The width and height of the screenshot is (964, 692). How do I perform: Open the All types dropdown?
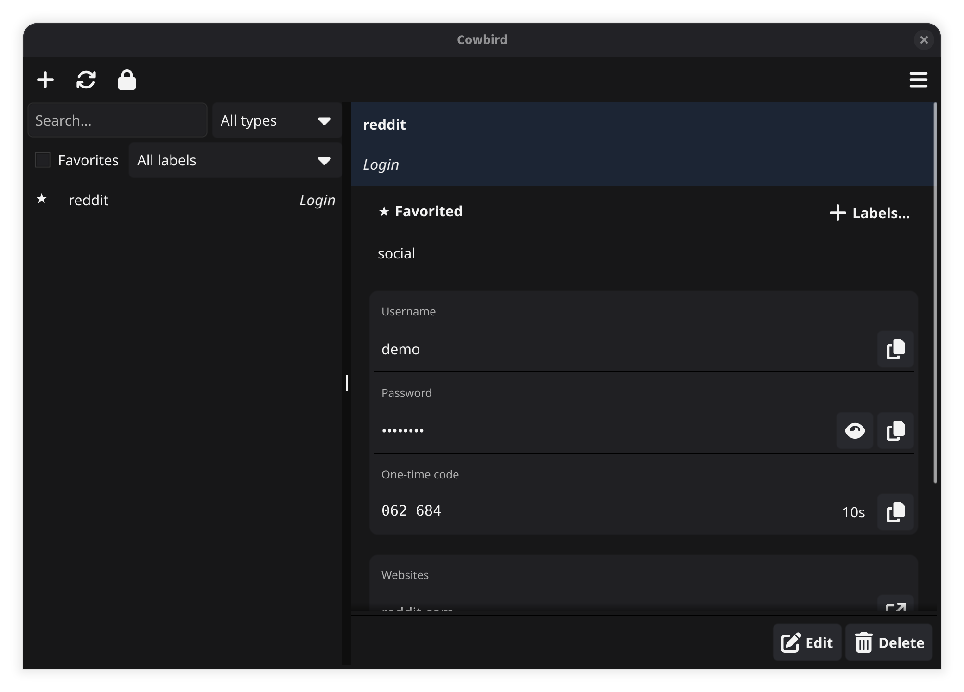tap(277, 120)
